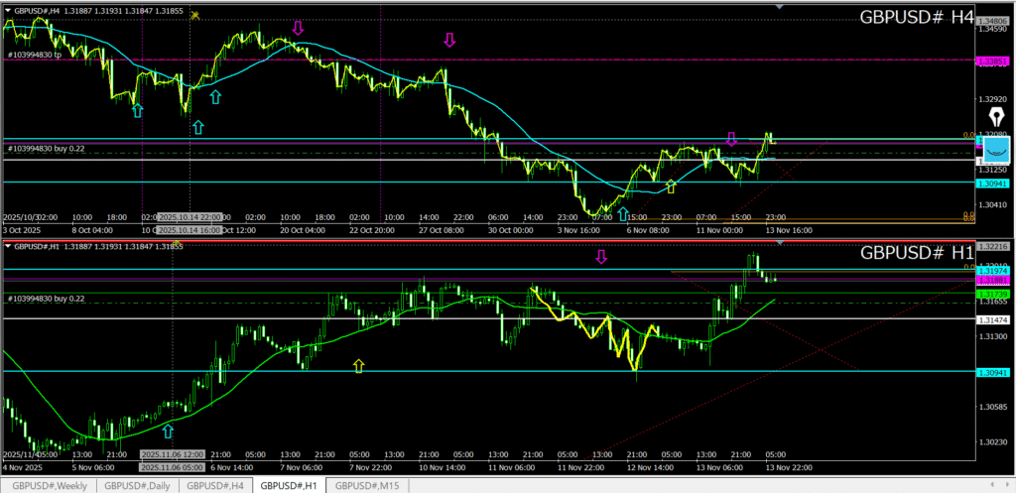Select magenta down arrow above H1 chart

click(x=600, y=258)
